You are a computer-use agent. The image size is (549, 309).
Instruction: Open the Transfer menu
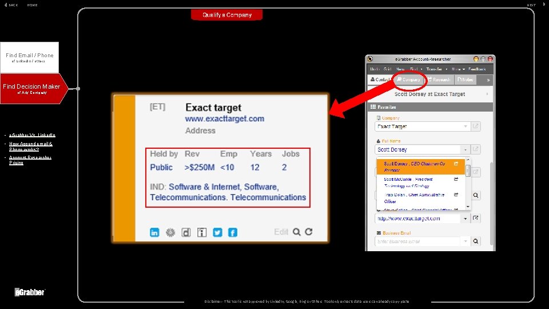click(436, 69)
